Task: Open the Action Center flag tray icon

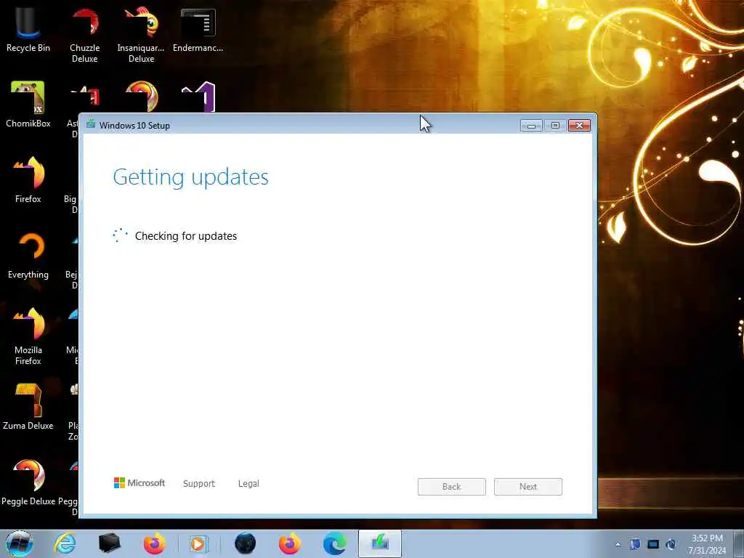Action: pyautogui.click(x=635, y=544)
